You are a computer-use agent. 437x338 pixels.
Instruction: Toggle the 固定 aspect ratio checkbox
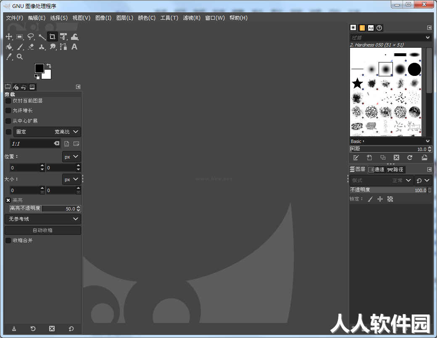pos(9,132)
